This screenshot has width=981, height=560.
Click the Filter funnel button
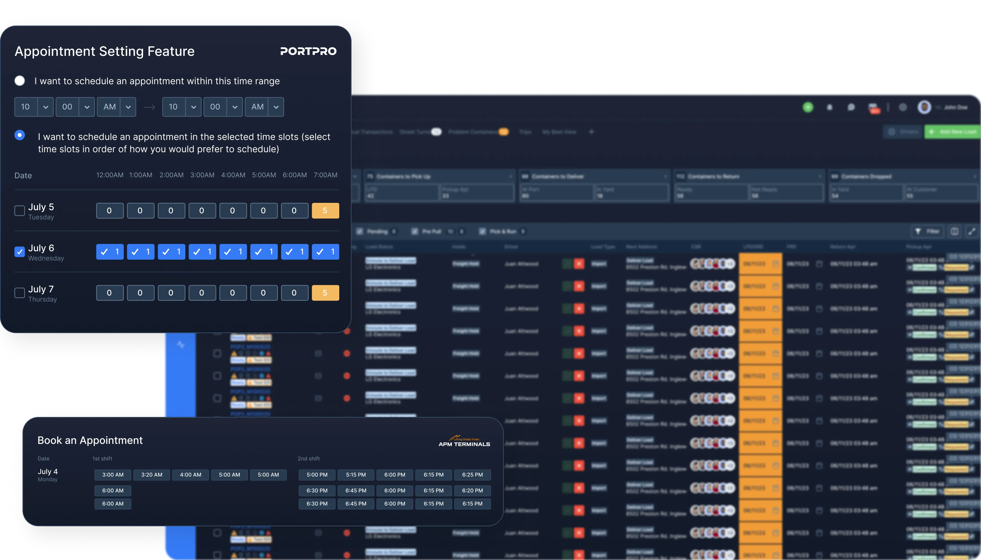pyautogui.click(x=927, y=231)
